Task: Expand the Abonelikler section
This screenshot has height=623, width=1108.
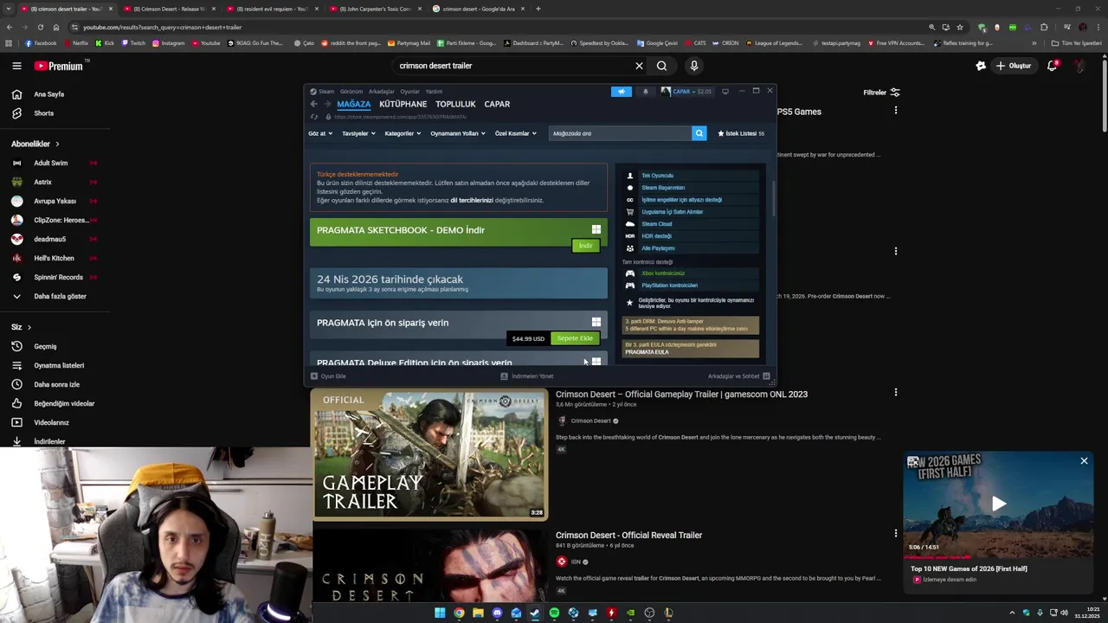Action: (x=35, y=144)
